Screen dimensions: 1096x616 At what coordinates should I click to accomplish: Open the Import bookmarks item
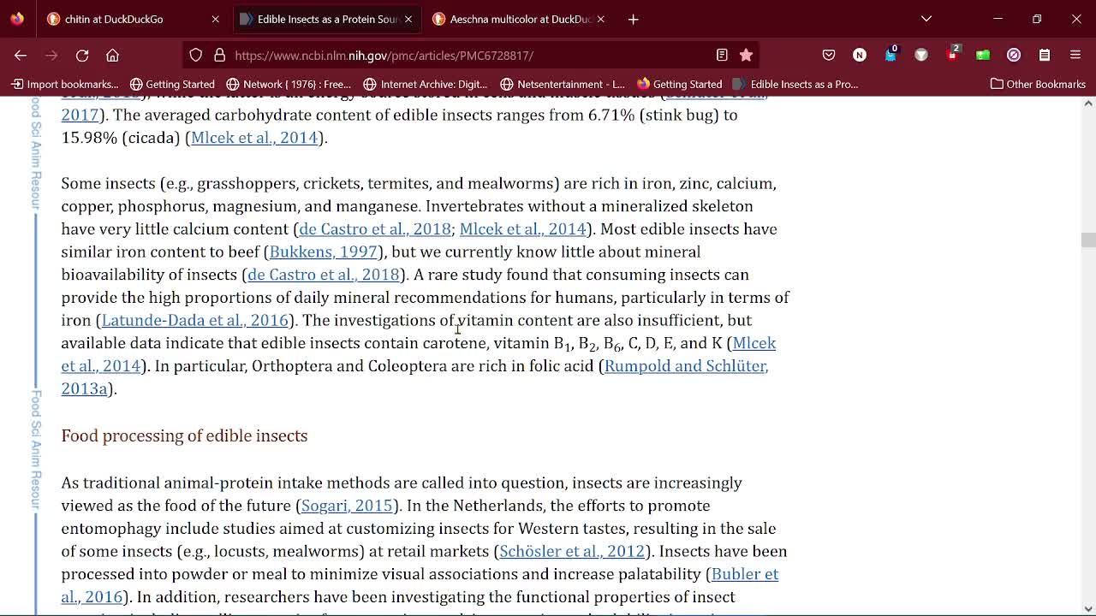point(65,84)
